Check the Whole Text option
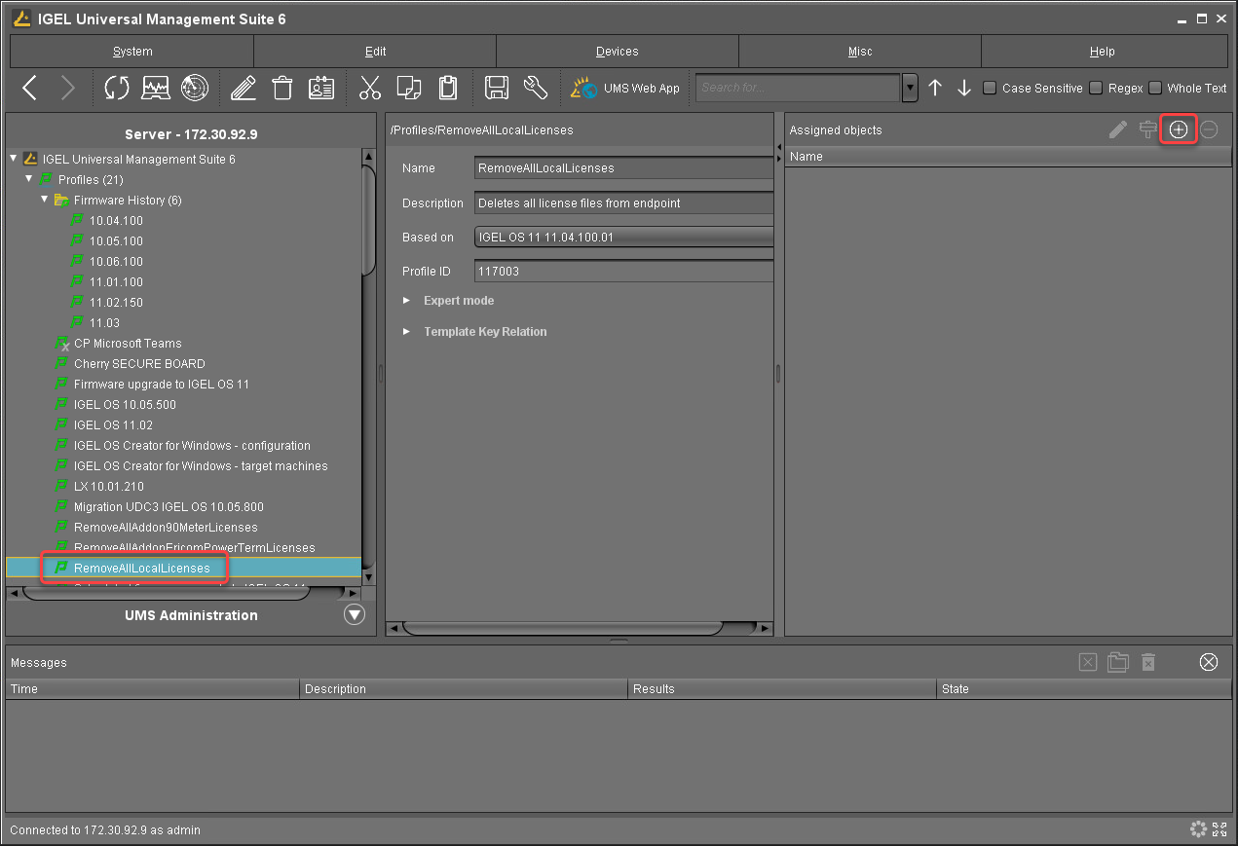The width and height of the screenshot is (1238, 846). click(1155, 89)
